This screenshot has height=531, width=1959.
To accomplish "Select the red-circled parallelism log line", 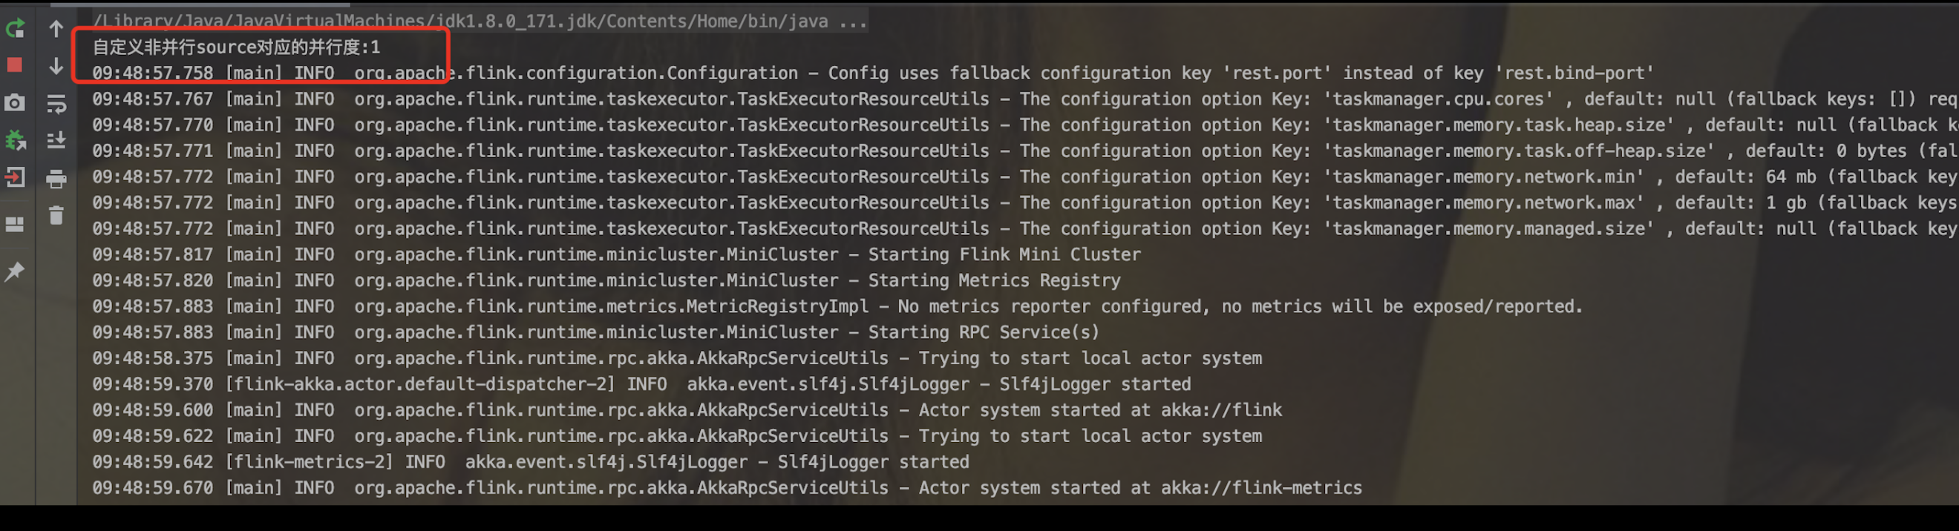I will pos(236,46).
